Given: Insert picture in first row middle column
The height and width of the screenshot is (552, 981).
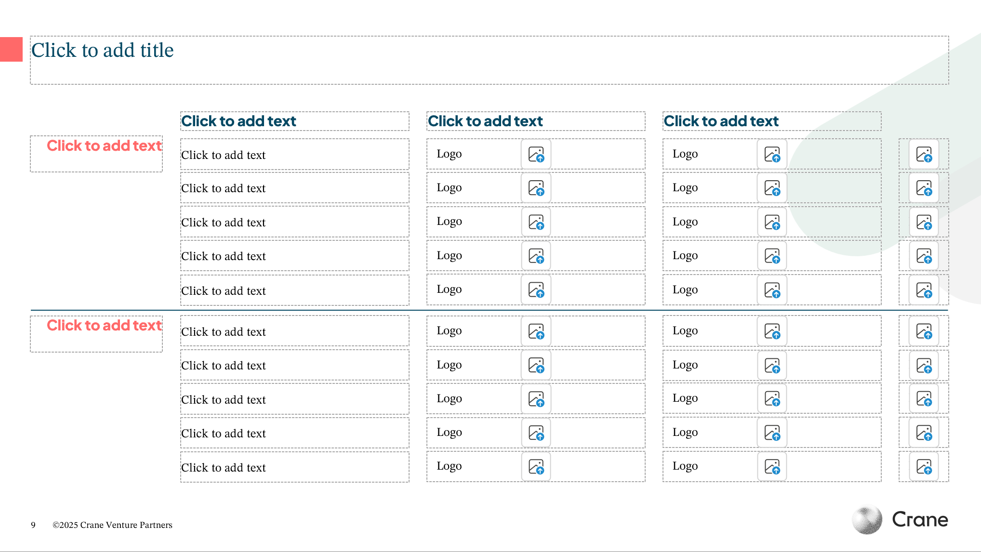Looking at the screenshot, I should (536, 154).
